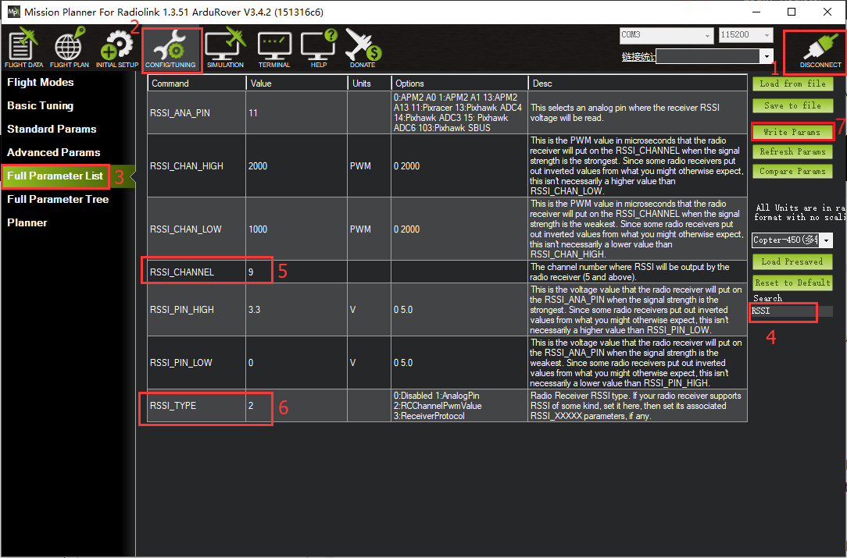Screen dimensions: 847x558
Task: Select the Config/Tuning wrench icon
Action: click(170, 48)
